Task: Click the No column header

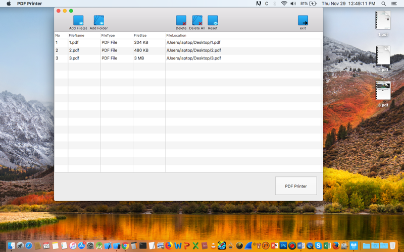Action: (61, 35)
